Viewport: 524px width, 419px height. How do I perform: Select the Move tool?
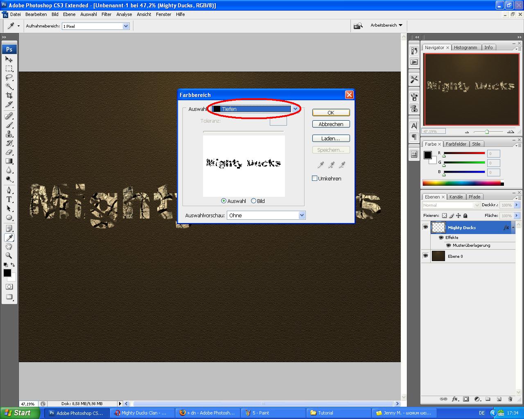pos(9,60)
